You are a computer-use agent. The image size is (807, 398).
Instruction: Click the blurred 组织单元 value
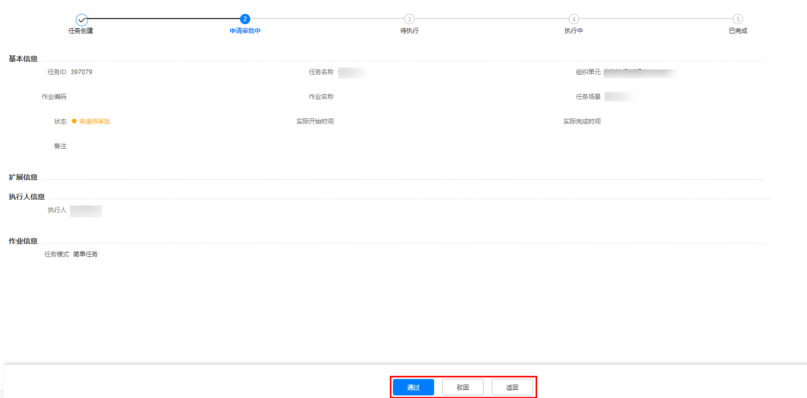641,73
